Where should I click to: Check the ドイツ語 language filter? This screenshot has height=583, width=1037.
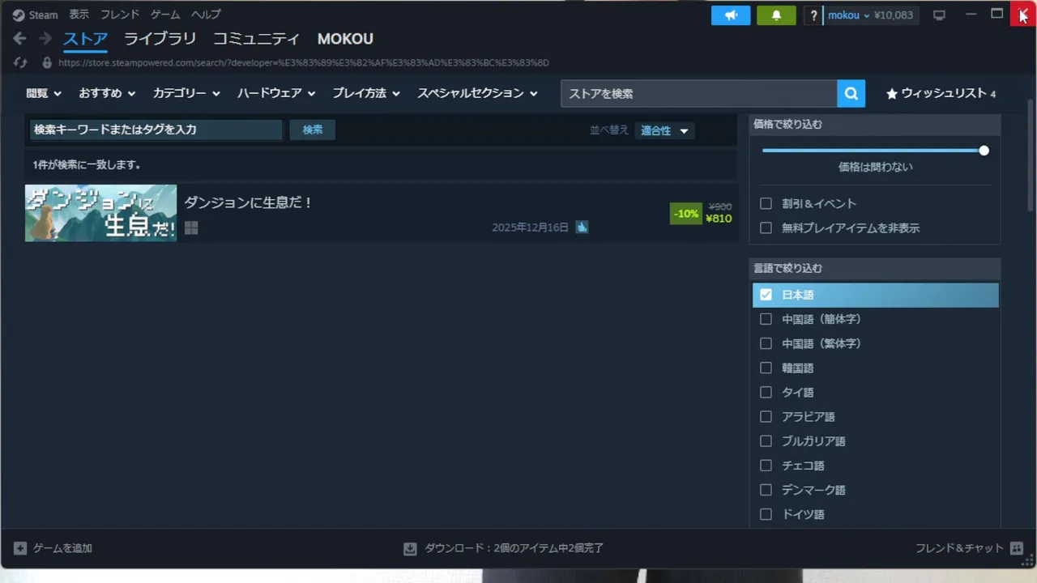(766, 513)
